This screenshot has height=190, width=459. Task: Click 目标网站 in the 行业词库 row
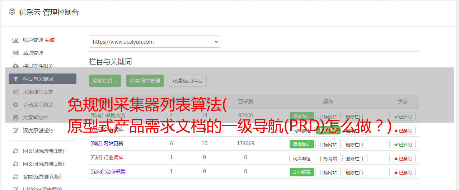[x=328, y=158]
